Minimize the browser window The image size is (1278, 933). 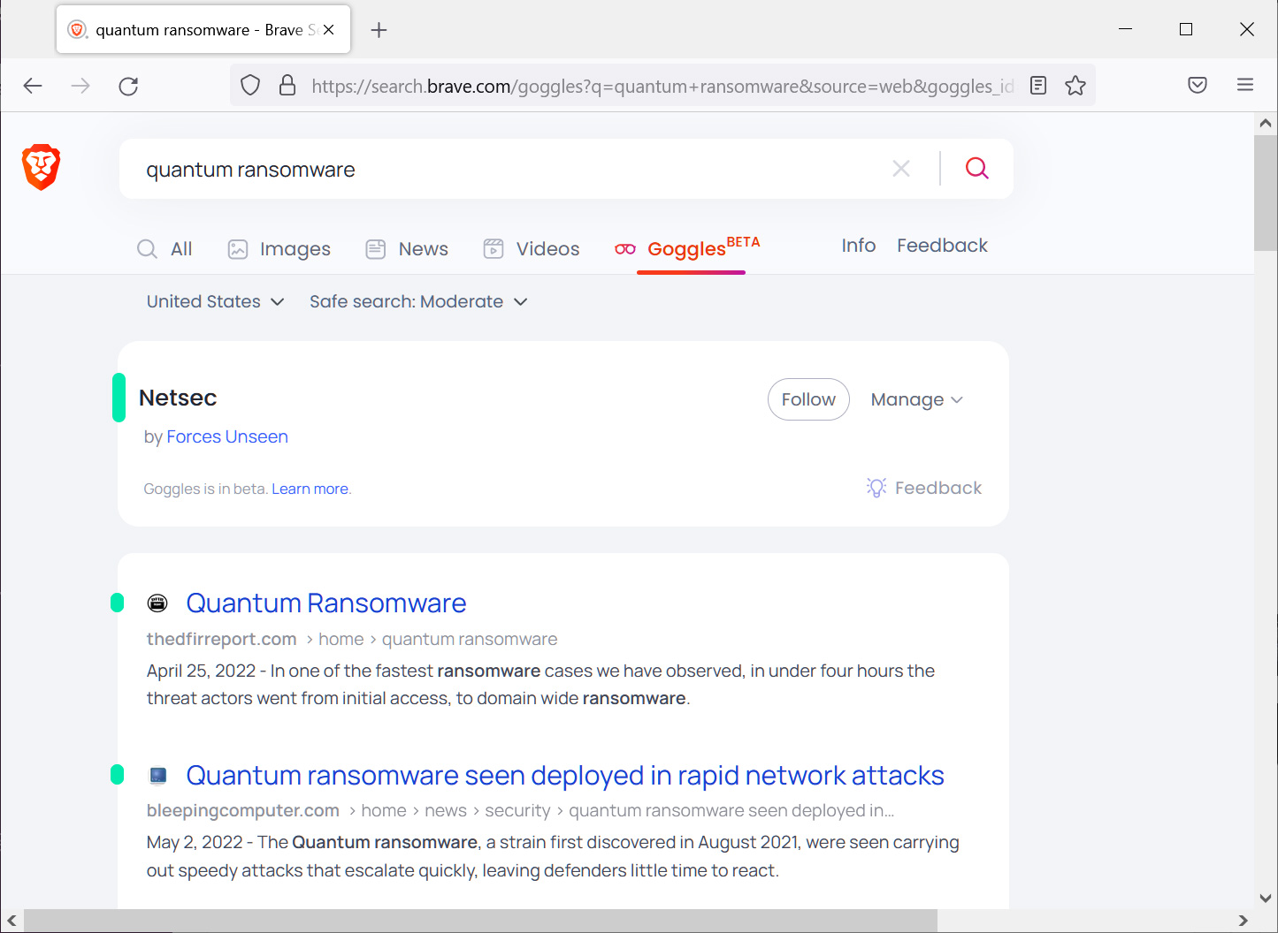(x=1125, y=29)
